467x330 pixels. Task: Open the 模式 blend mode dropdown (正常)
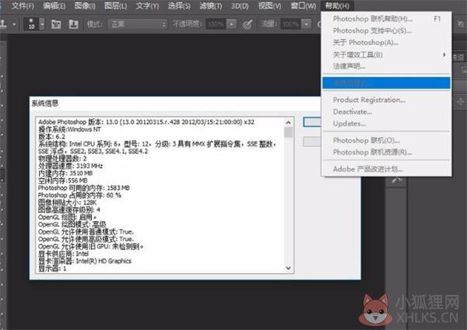click(137, 24)
